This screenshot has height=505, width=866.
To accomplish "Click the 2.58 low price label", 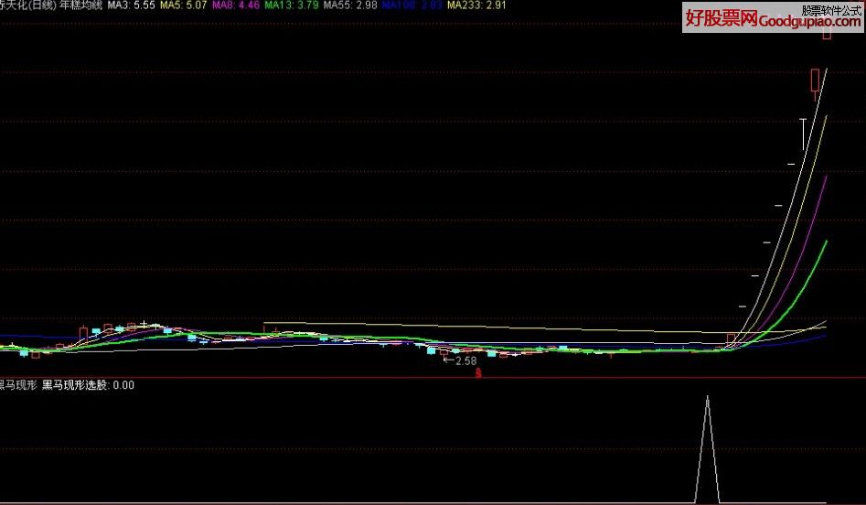I will click(465, 360).
